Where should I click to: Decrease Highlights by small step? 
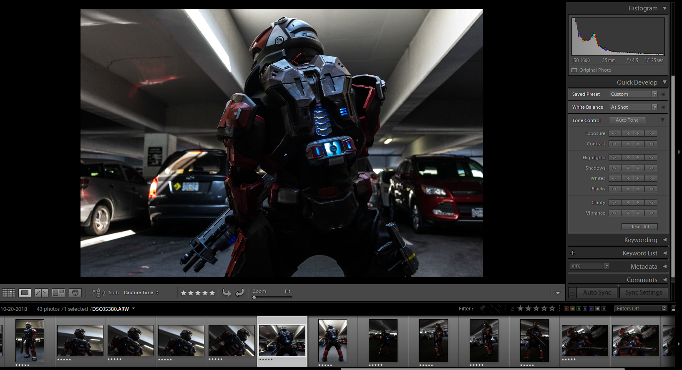pos(627,157)
